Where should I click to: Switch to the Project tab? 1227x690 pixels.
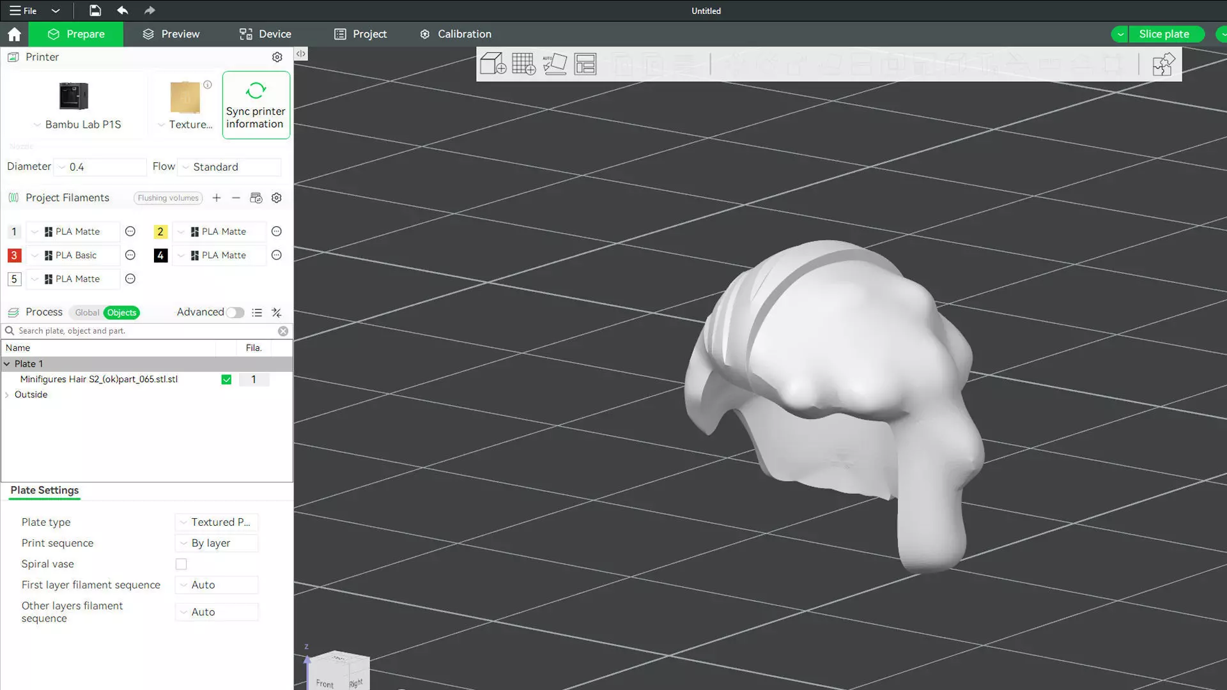360,34
